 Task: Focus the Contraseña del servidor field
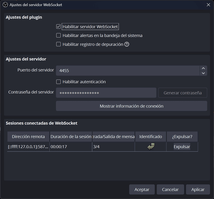pos(106,93)
